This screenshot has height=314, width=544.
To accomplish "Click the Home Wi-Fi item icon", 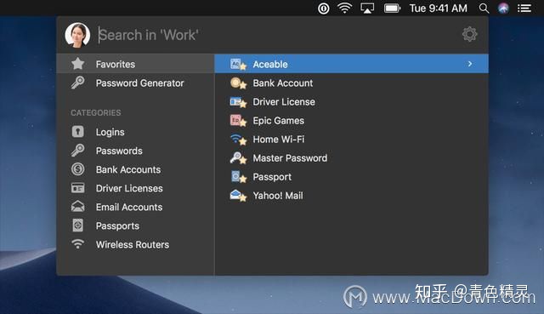I will [x=238, y=140].
